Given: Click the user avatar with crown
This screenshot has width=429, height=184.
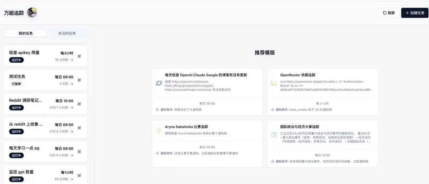Looking at the screenshot, I should (32, 13).
